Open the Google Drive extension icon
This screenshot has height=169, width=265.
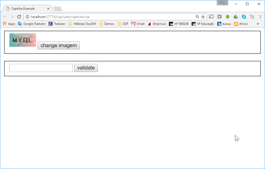[236, 17]
